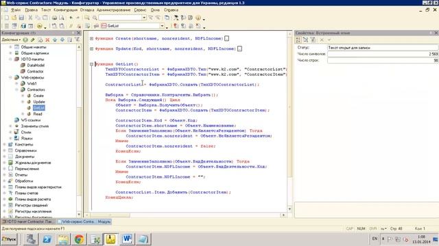Click the red breakpoint icon in the module toolbar
439x246 pixels.
coord(176,26)
